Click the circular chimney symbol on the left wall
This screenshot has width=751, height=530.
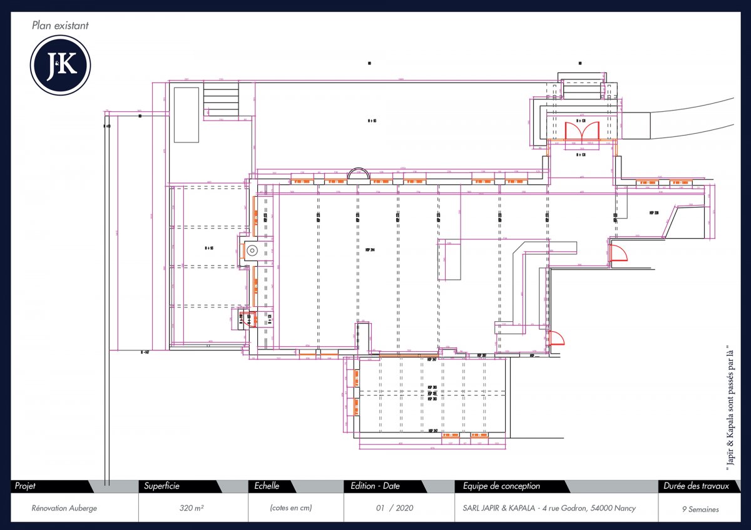point(251,251)
